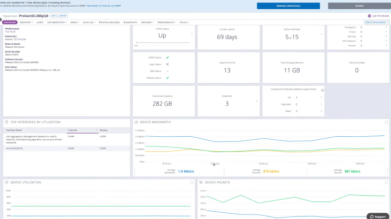The height and width of the screenshot is (219, 391).
Task: Click the Total vDisks Capacity 282 GB card
Action: [x=164, y=101]
